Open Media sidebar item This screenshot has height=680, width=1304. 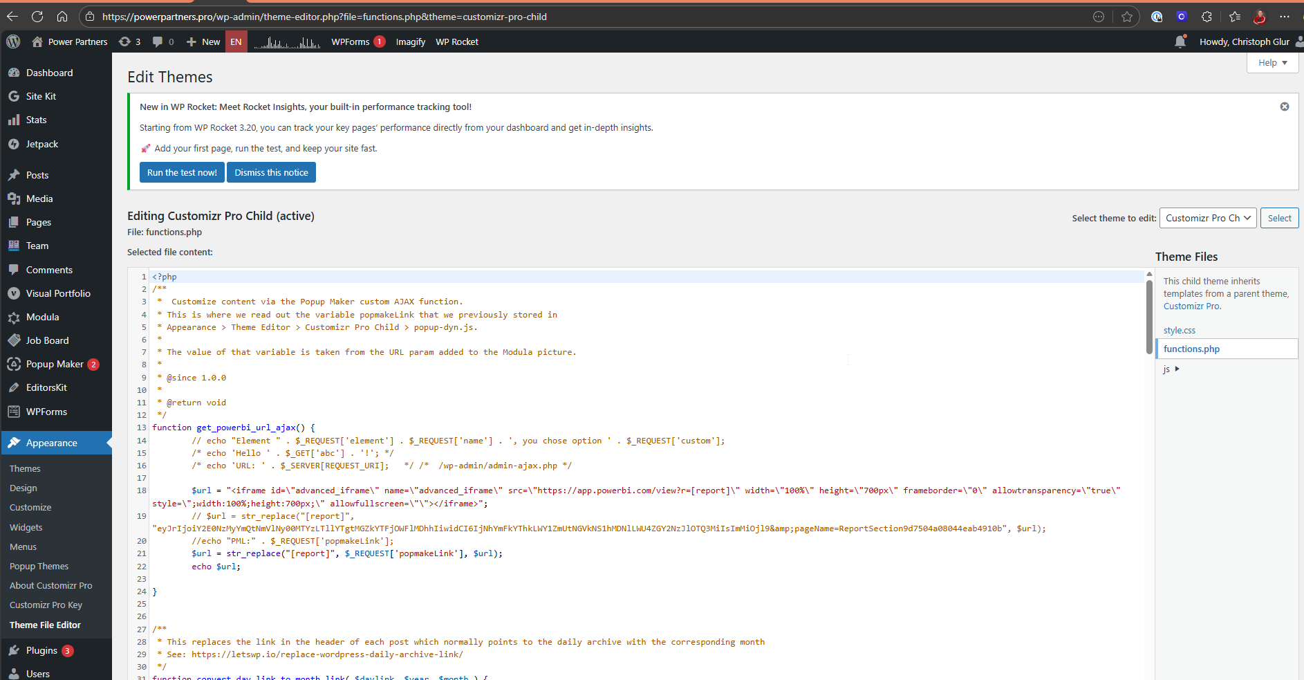(x=56, y=199)
